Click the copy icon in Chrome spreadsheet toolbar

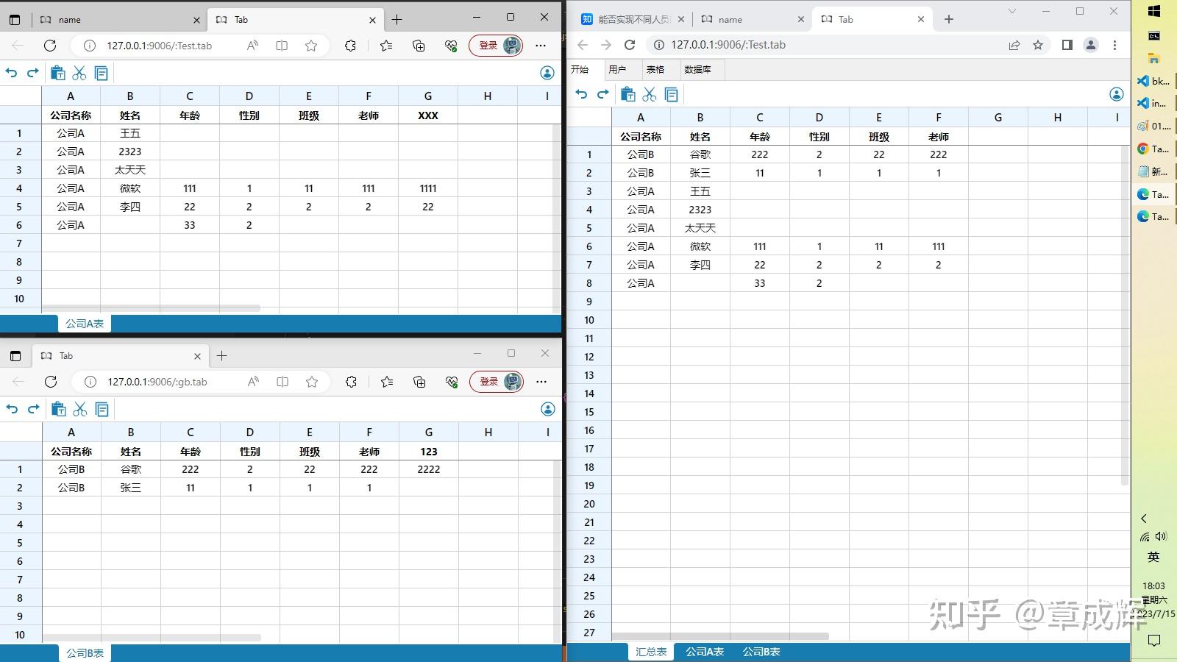pos(671,94)
